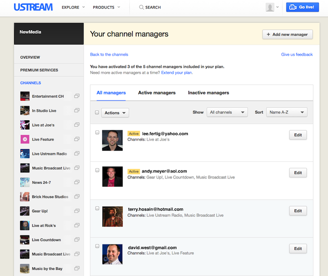Viewport: 328px width, 276px height.
Task: Click the Ustream logo
Action: pos(33,7)
